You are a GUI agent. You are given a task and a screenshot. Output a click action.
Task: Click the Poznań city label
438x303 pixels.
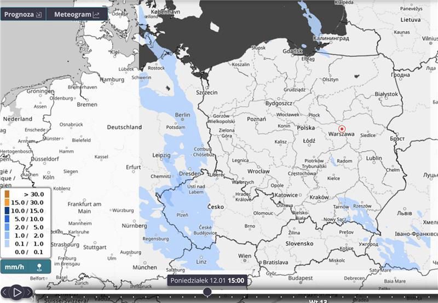coord(256,119)
